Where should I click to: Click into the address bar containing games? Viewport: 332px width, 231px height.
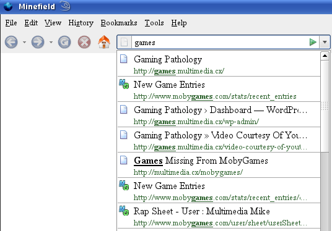tap(220, 42)
